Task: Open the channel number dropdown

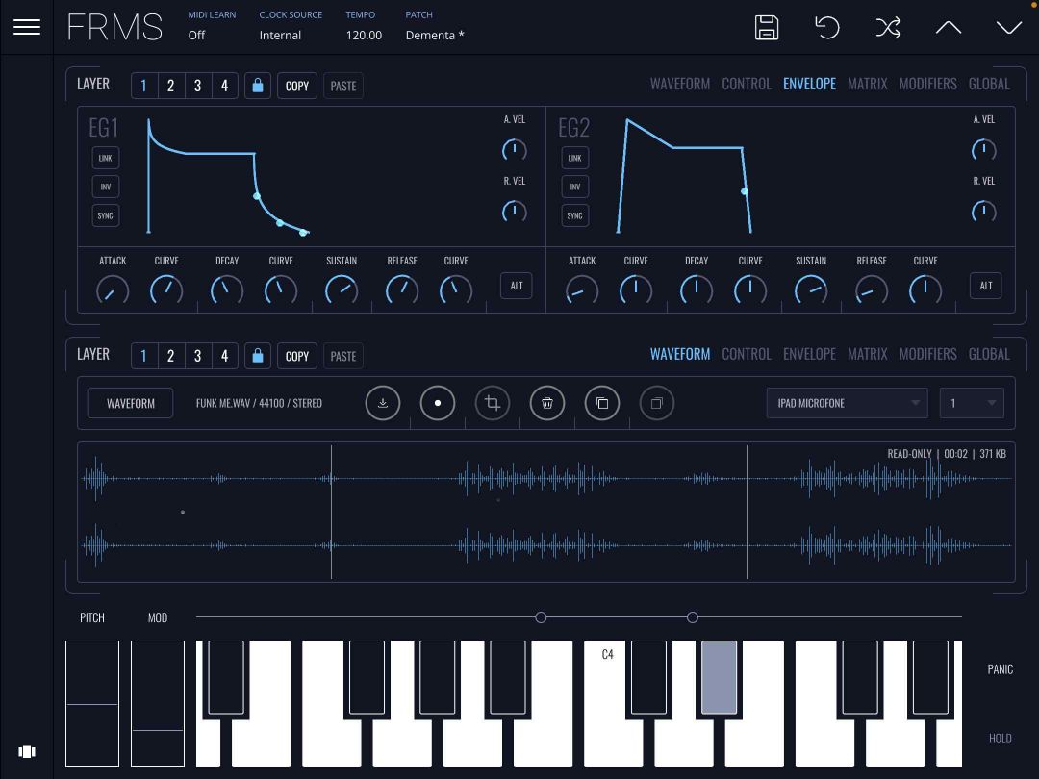Action: pos(971,403)
